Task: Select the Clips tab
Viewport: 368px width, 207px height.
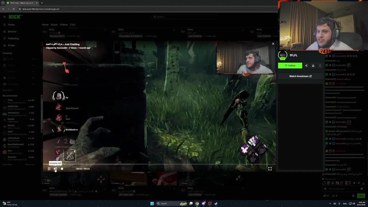Action: [x=72, y=25]
